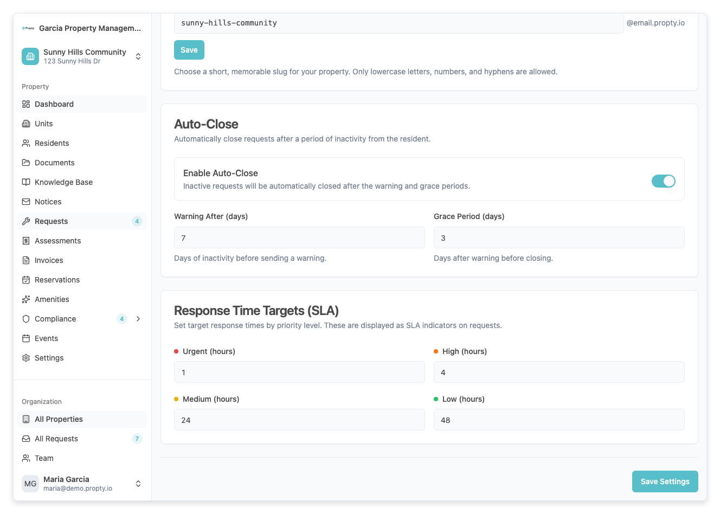Click the All Requests inbox icon
This screenshot has width=720, height=514.
coord(26,439)
